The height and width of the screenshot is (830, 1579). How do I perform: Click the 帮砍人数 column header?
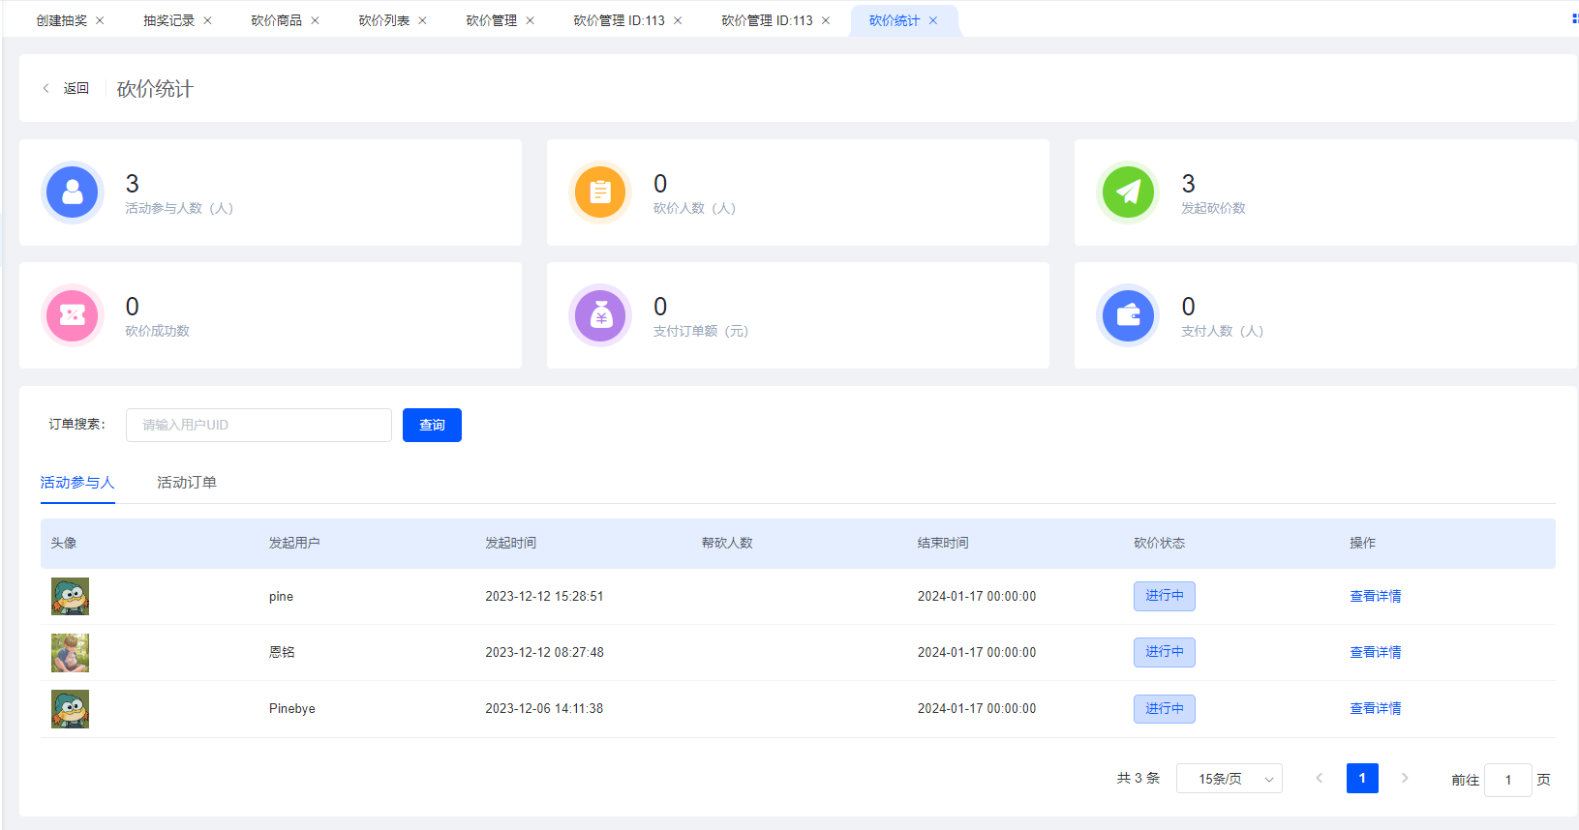tap(727, 543)
